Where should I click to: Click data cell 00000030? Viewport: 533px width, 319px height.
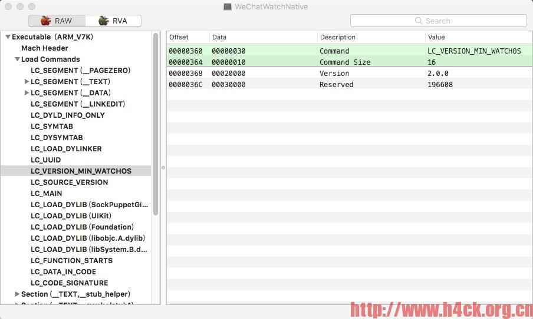[228, 51]
